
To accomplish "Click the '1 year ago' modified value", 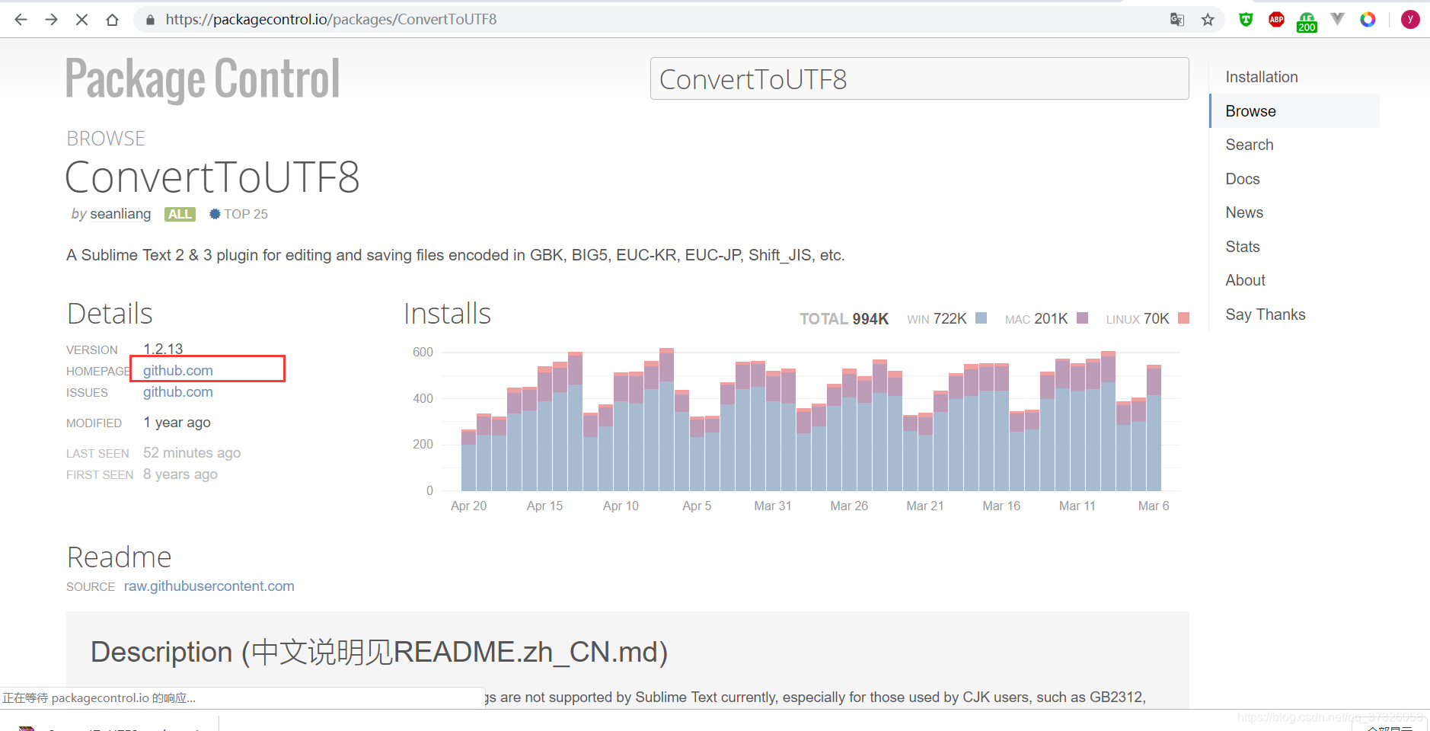I will click(177, 423).
